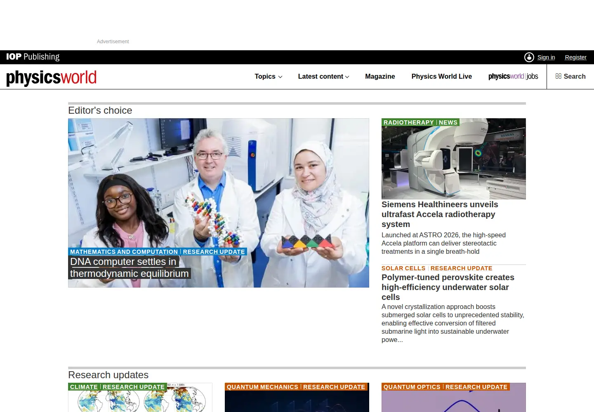Screen dimensions: 594x412
Task: Click Research Update tag beside Quantum Mechanics
Action: (x=334, y=387)
